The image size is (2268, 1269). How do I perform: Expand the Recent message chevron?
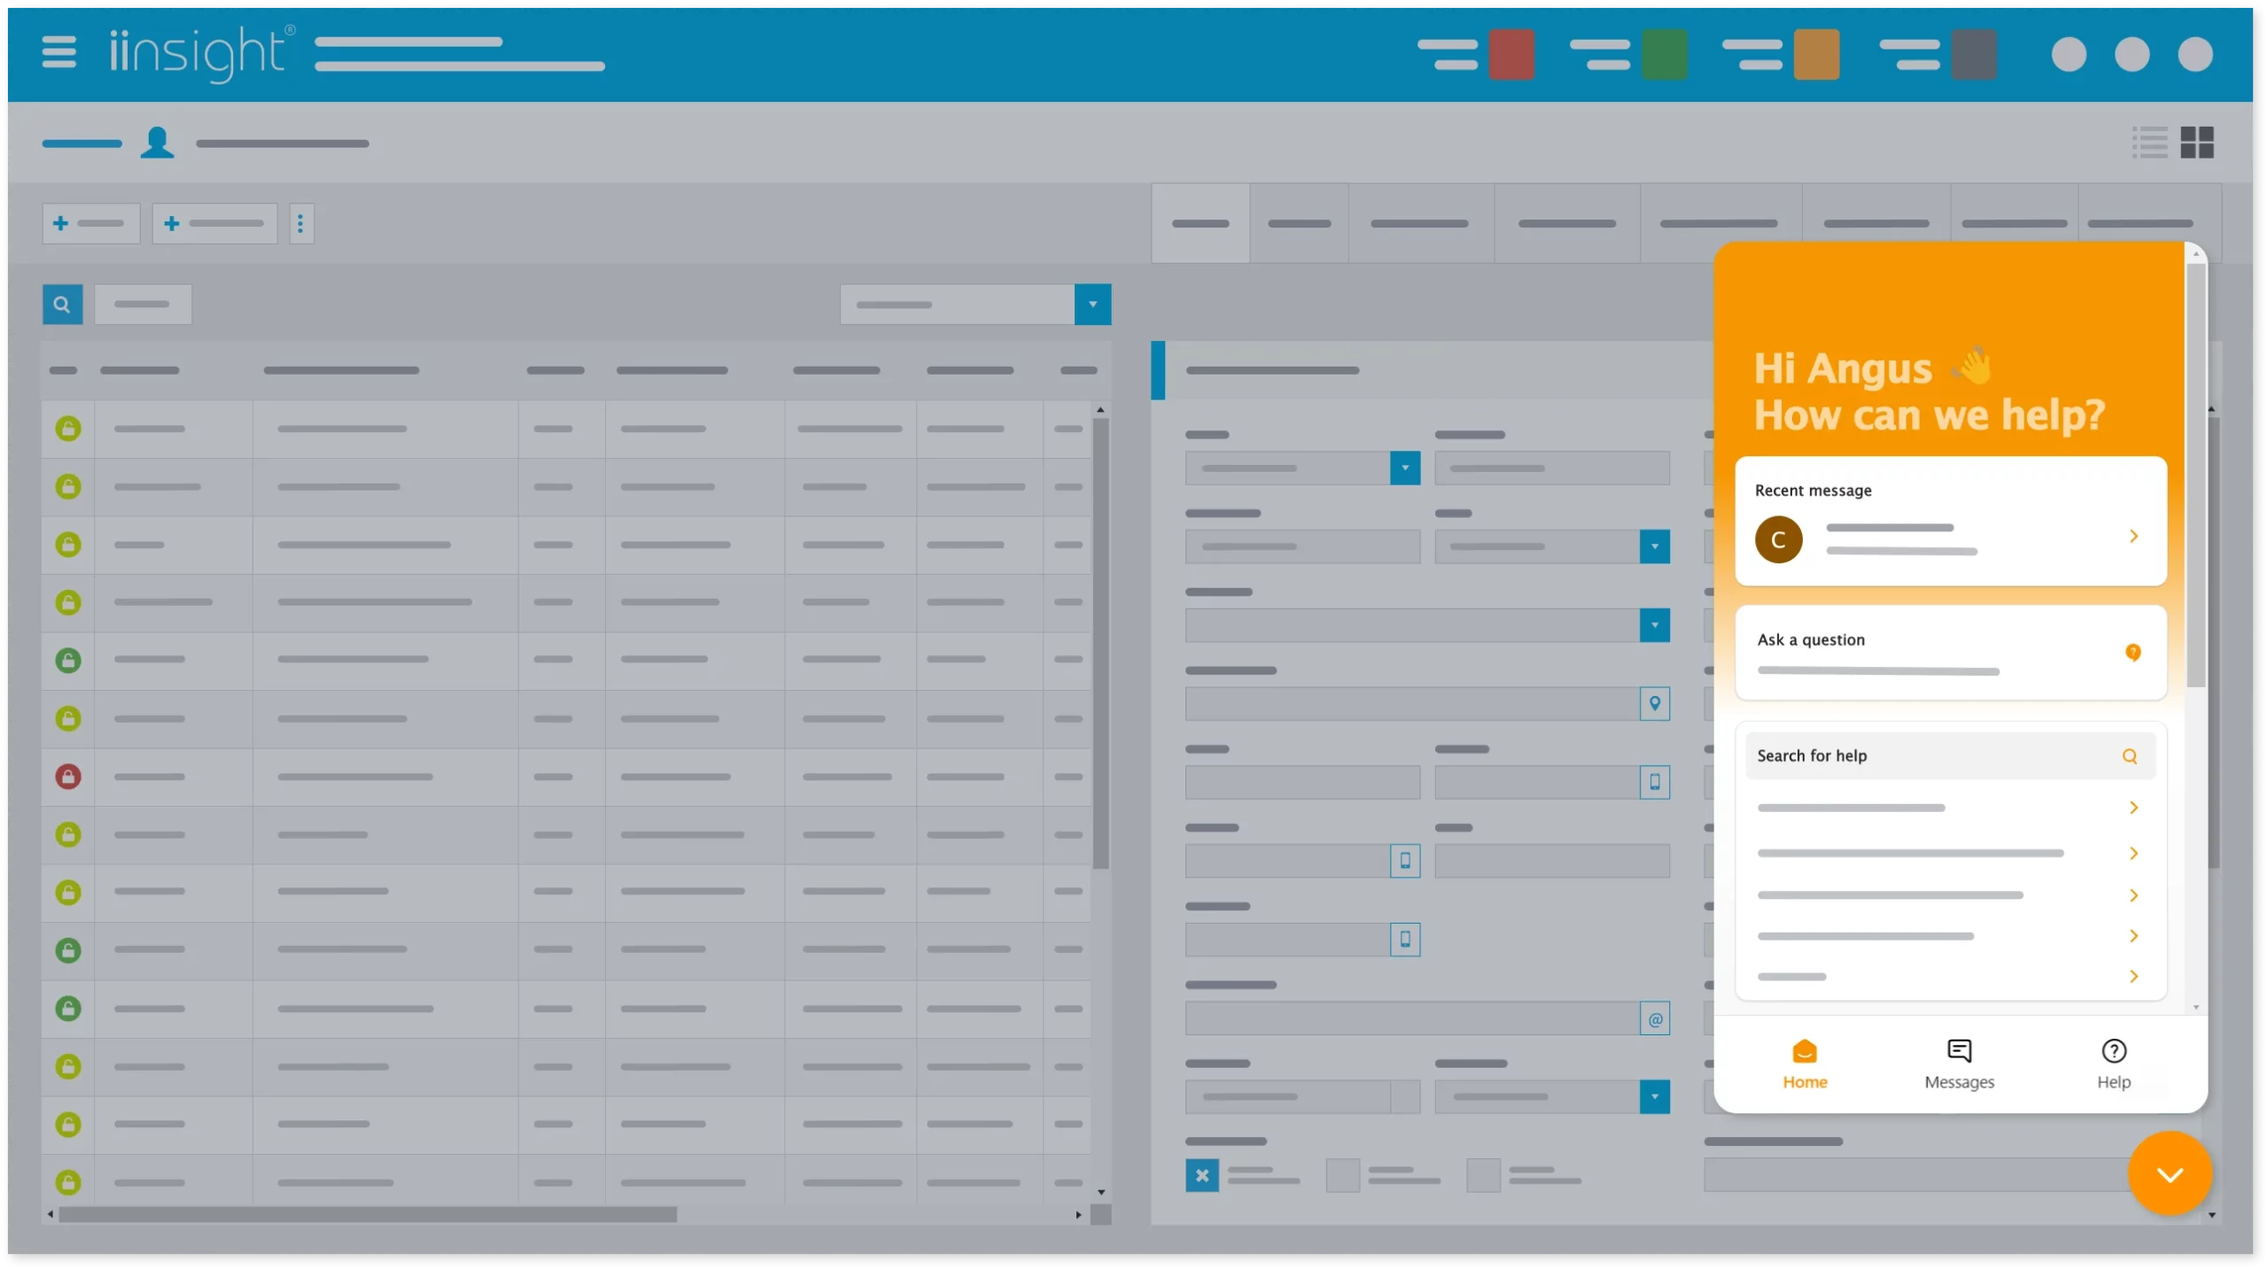(x=2134, y=536)
